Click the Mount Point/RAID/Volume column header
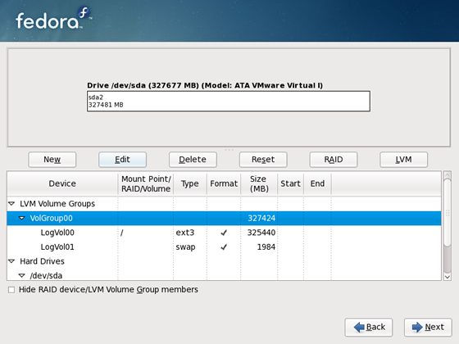459x344 pixels. point(146,183)
